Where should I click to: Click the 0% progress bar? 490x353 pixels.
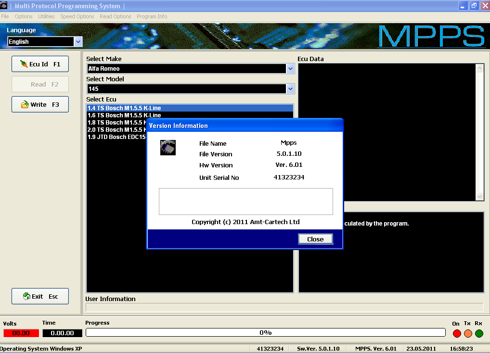(265, 332)
